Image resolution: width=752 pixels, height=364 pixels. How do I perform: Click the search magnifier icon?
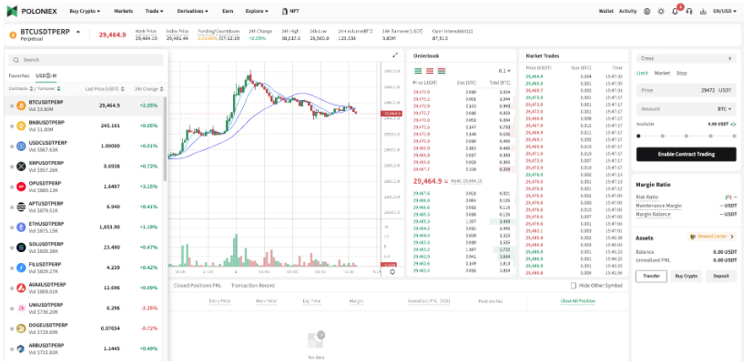coord(15,60)
